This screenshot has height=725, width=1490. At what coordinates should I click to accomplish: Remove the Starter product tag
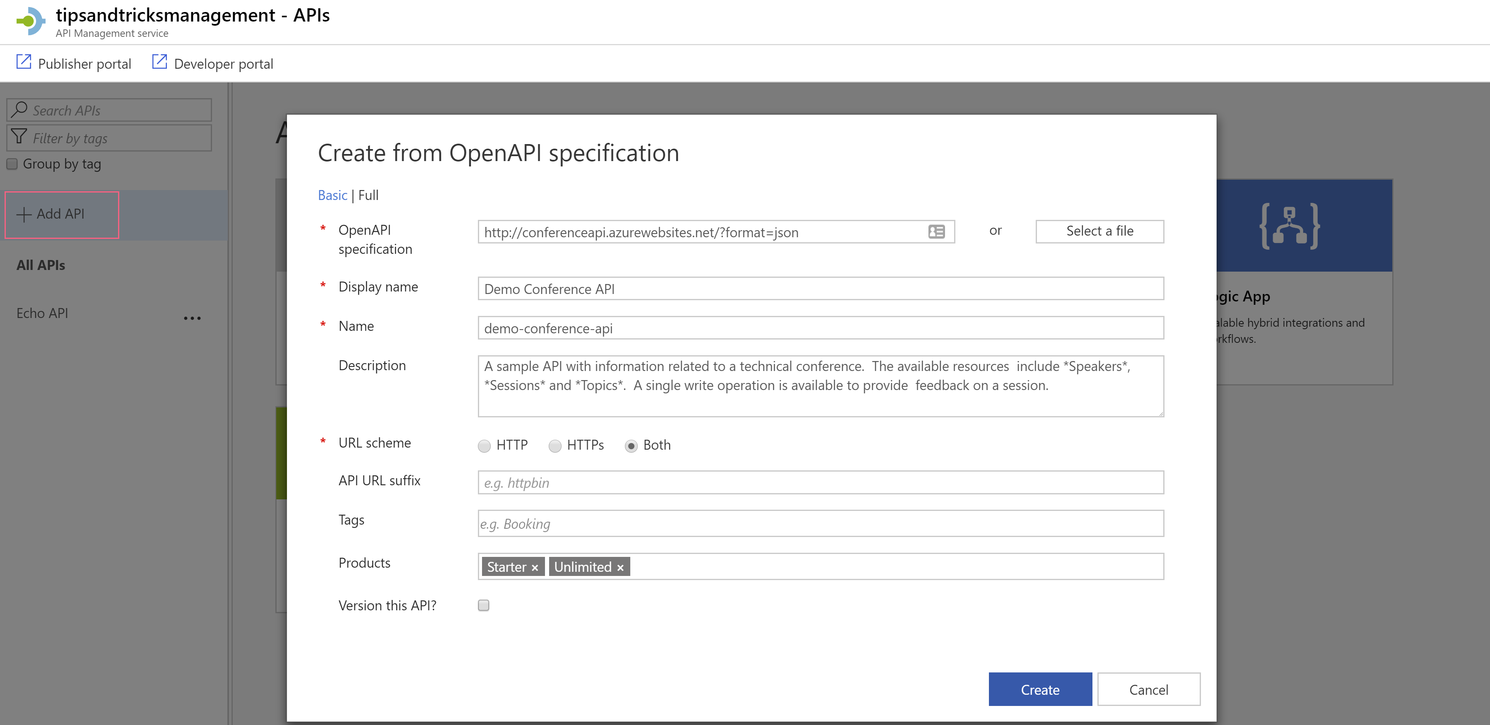coord(535,568)
